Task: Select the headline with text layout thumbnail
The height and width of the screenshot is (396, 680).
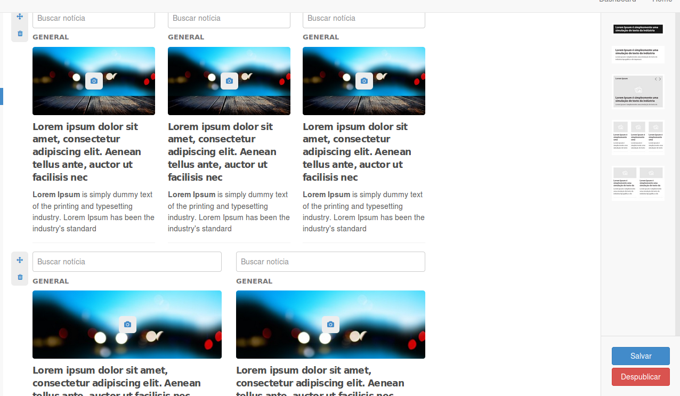Action: [x=638, y=54]
